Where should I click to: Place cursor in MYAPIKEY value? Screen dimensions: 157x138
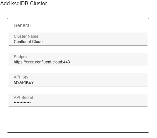pos(24,82)
